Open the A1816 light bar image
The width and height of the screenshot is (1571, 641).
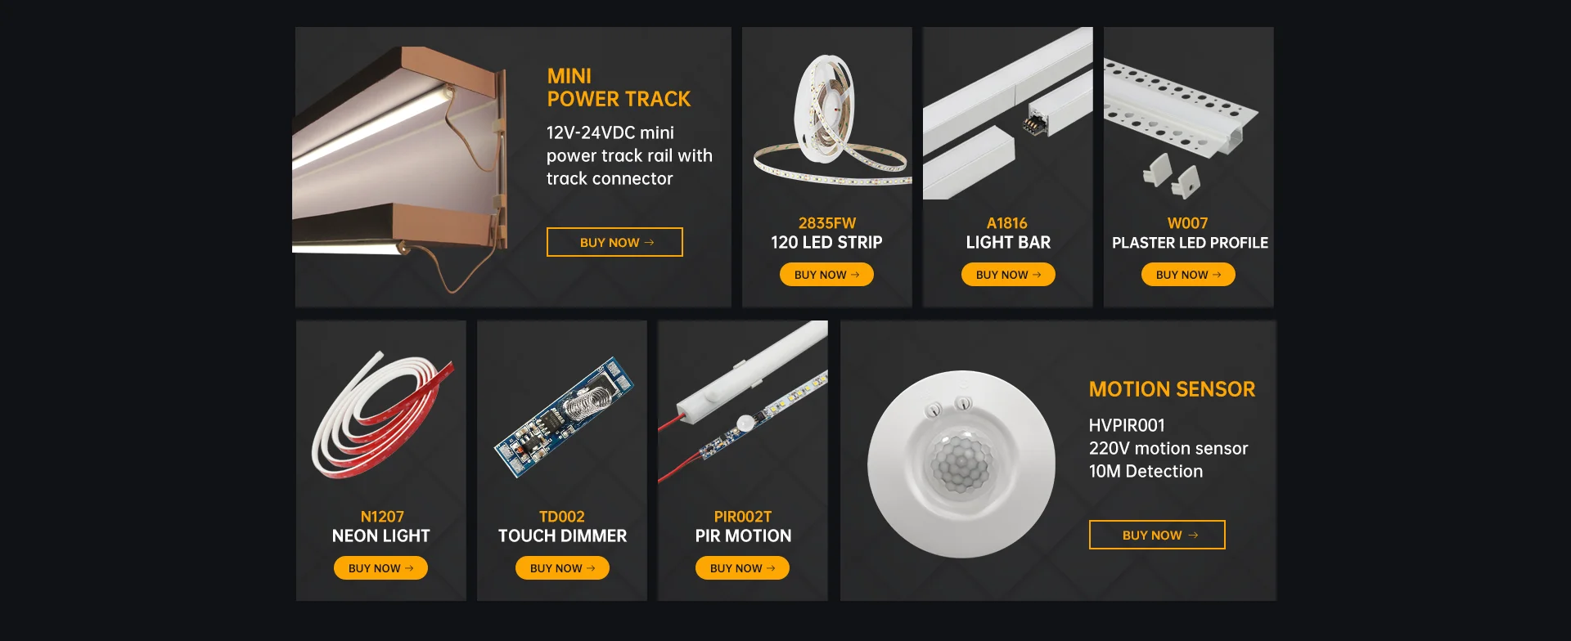click(1008, 114)
